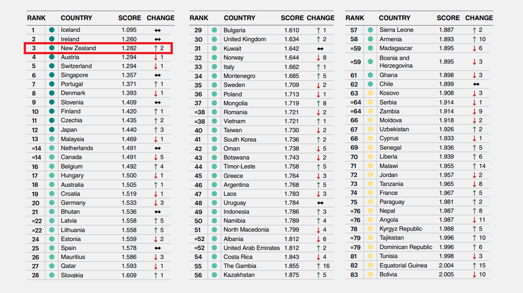The image size is (523, 293).
Task: Click the light green dot beside Bulgaria
Action: click(214, 30)
